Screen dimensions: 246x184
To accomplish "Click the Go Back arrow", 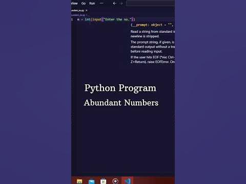I will click(115, 4).
